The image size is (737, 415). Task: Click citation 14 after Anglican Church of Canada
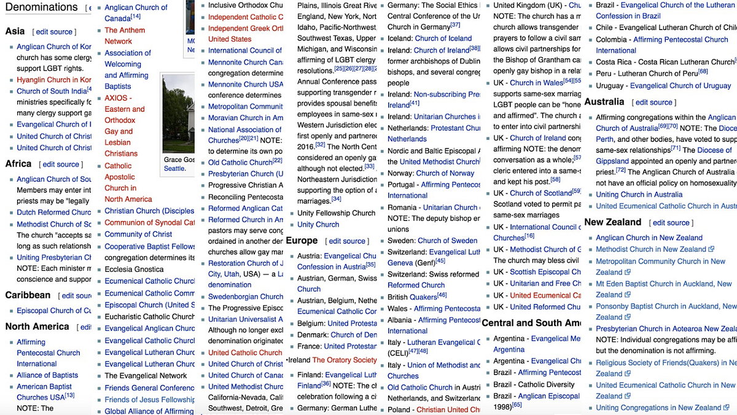click(136, 16)
